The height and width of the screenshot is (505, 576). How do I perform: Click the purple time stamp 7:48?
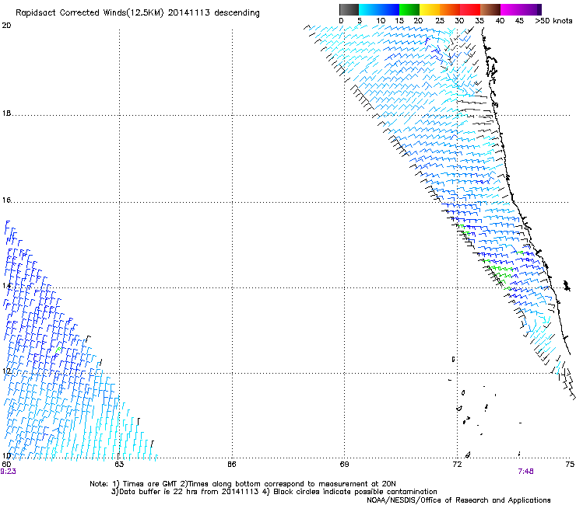pyautogui.click(x=525, y=472)
